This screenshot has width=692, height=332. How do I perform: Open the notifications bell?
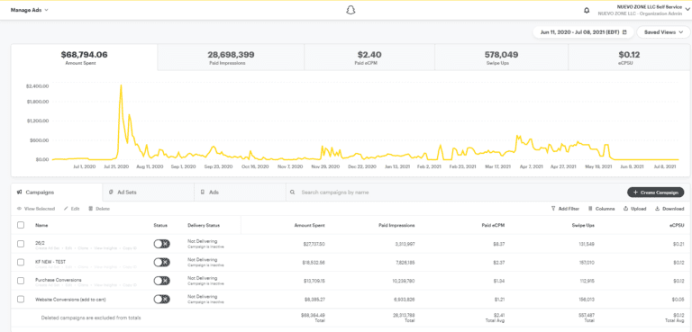587,10
